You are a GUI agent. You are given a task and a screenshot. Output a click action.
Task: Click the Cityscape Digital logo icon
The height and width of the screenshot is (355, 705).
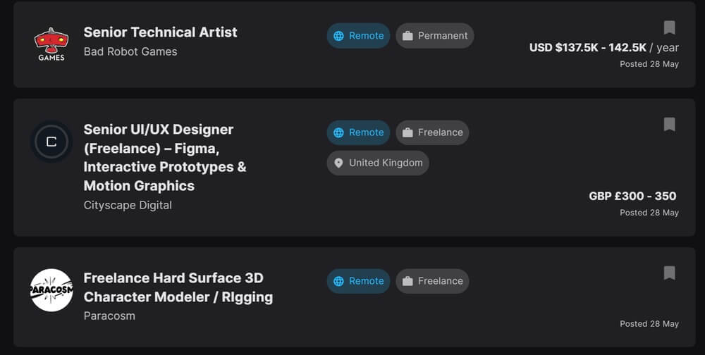tap(51, 142)
